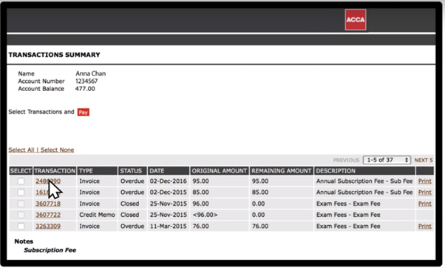This screenshot has height=268, width=445.
Task: Click the TRANSACTIONS SUMMARY heading
Action: (x=54, y=55)
